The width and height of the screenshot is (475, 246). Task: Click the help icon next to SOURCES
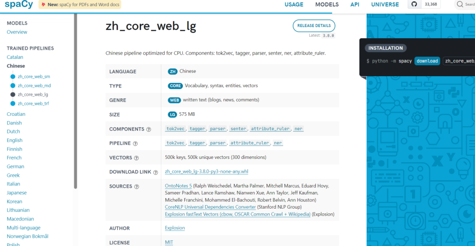(x=137, y=187)
